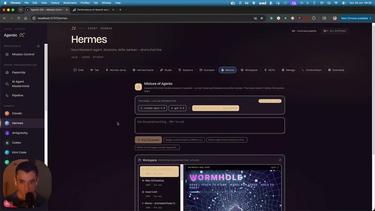The height and width of the screenshot is (211, 375).
Task: Refresh the Workspace builds list
Action: point(280,160)
